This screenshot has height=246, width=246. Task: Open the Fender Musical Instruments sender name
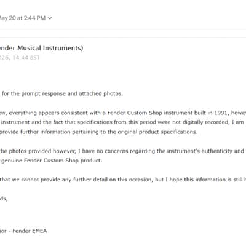(x=41, y=48)
